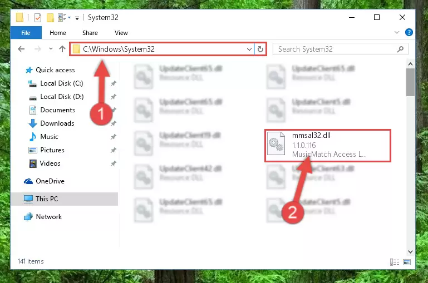Click version 1.1.0.116 text
The width and height of the screenshot is (428, 283).
304,145
